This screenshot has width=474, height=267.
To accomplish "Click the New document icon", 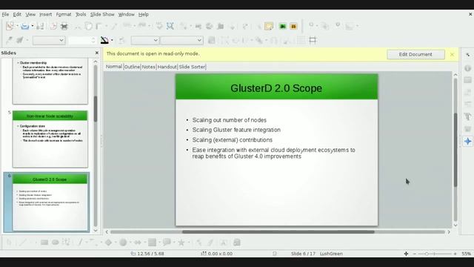I will coord(10,26).
